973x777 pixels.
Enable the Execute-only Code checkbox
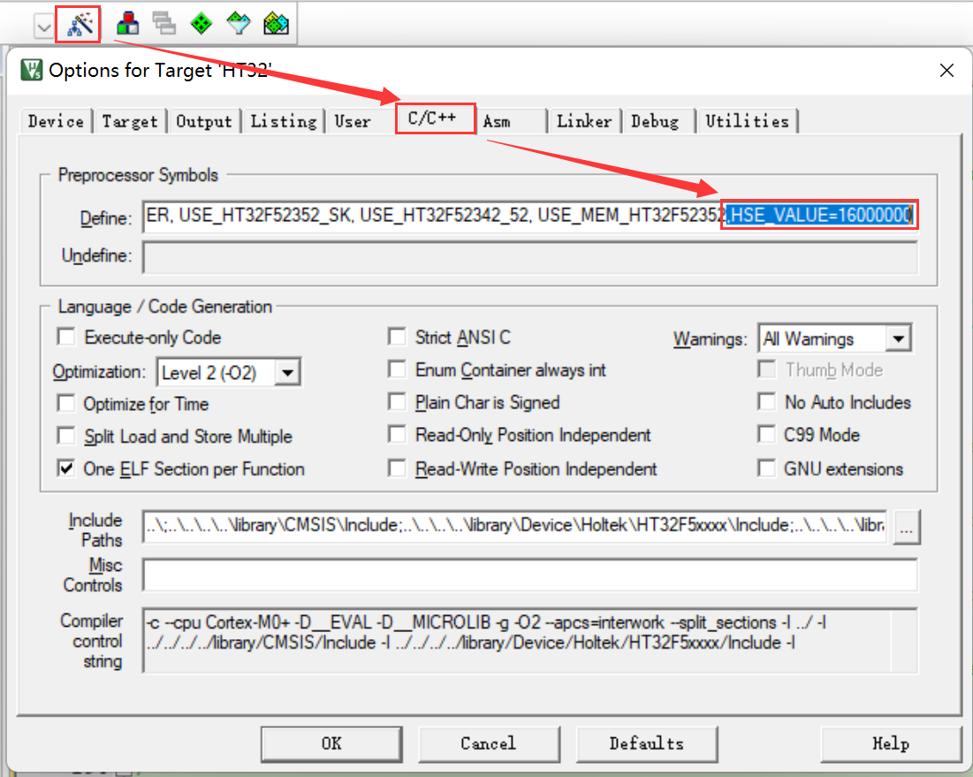tap(66, 338)
